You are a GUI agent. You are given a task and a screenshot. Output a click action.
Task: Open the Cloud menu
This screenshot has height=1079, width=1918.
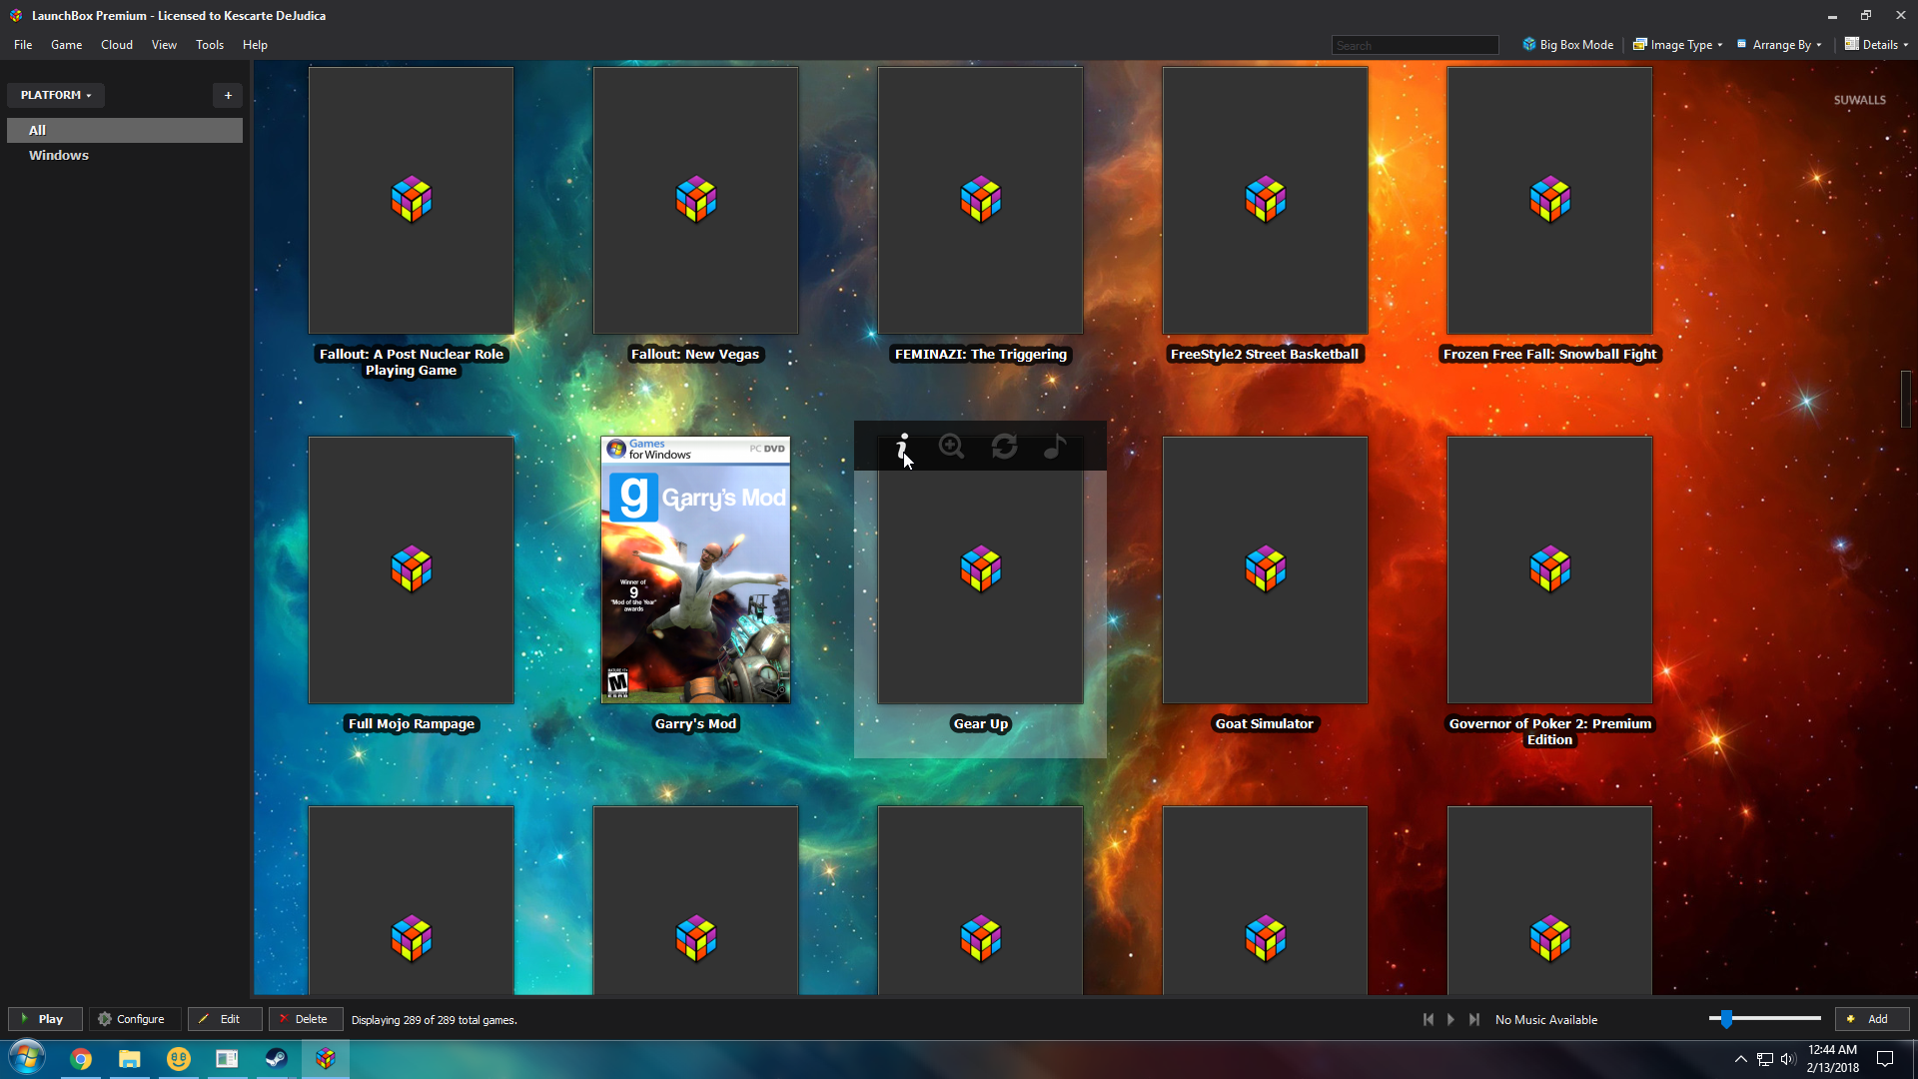pos(117,45)
